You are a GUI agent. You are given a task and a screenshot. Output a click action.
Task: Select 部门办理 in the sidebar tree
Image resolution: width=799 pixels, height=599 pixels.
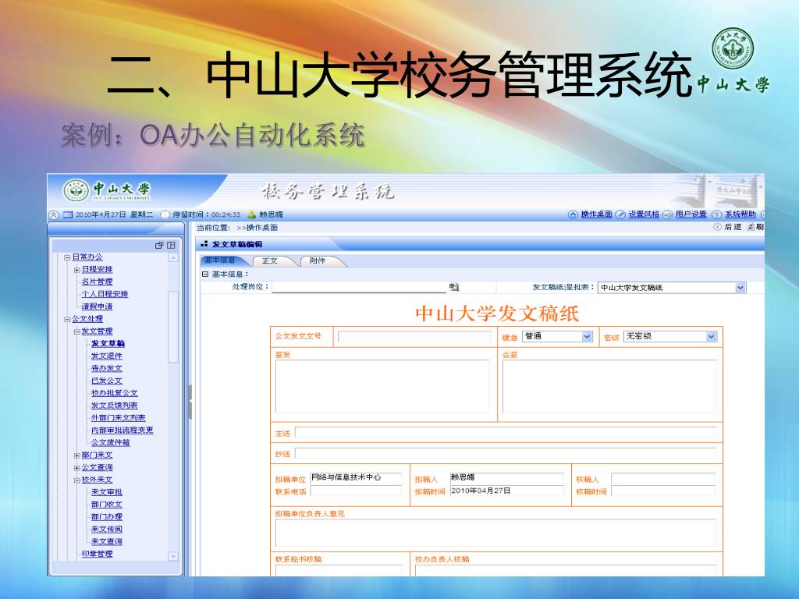106,517
